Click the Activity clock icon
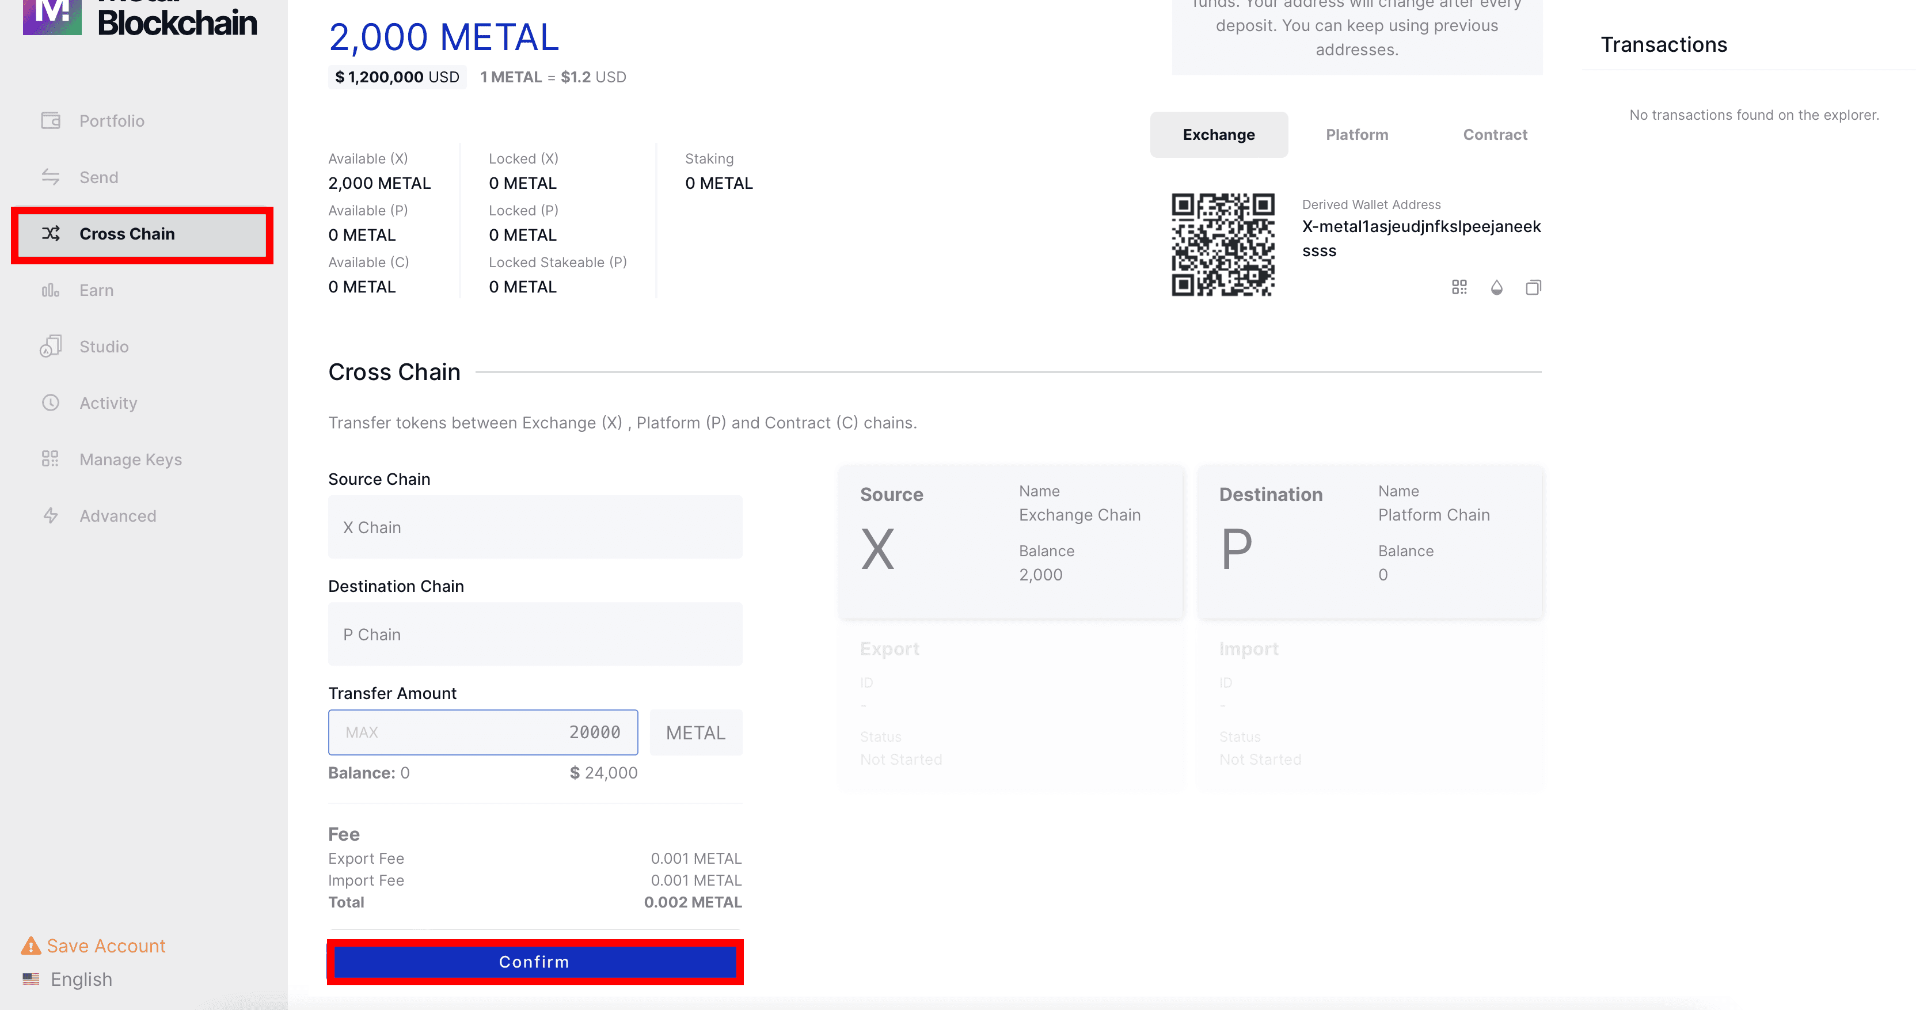This screenshot has height=1010, width=1916. [51, 403]
